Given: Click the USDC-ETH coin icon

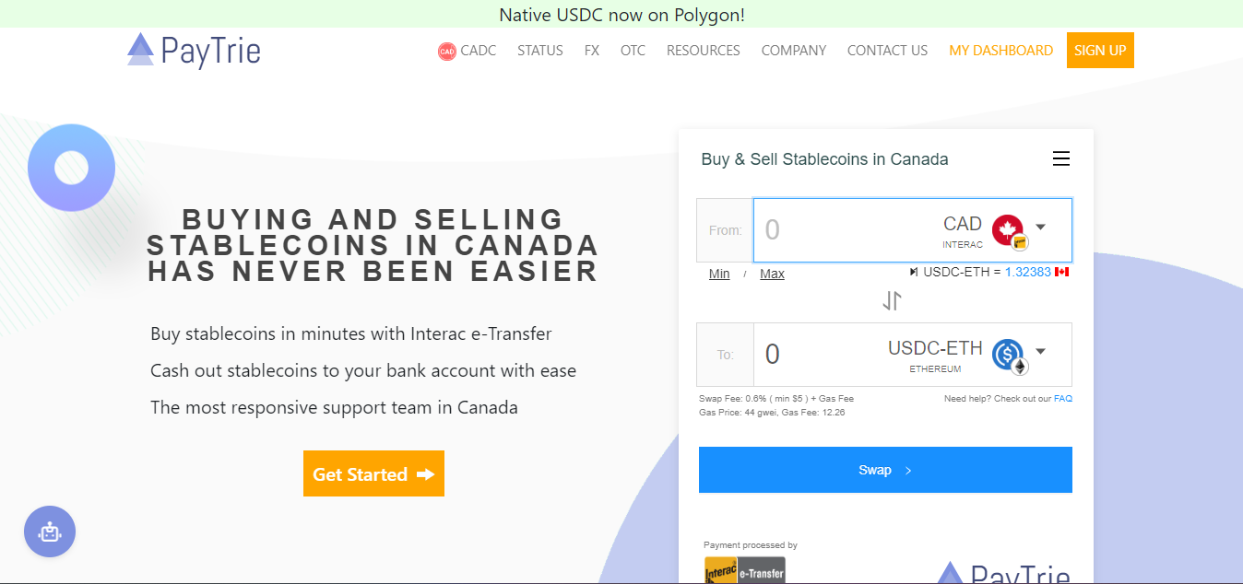Looking at the screenshot, I should pyautogui.click(x=1009, y=356).
